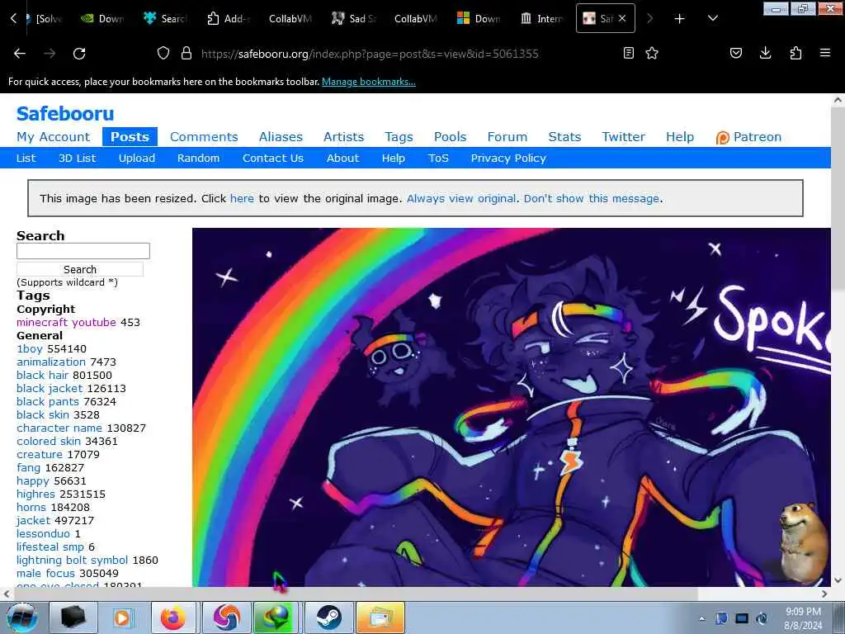Switch to the Microsoft Download tab

point(479,18)
